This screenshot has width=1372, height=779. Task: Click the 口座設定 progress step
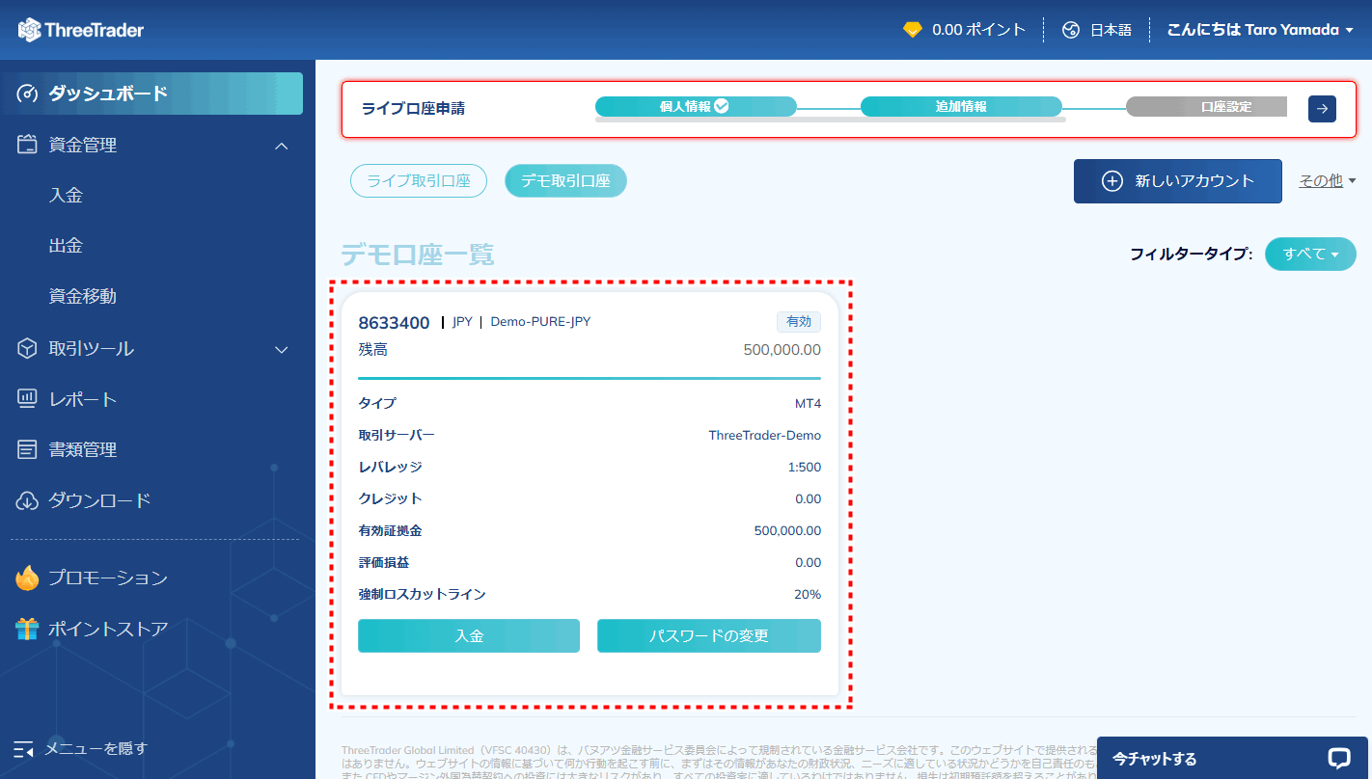1206,106
